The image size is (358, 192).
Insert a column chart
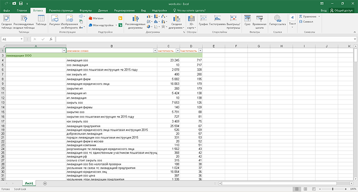149,16
